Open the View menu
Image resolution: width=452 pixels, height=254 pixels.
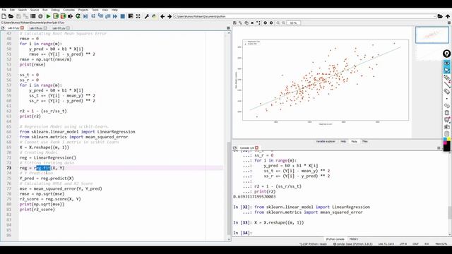(105, 10)
